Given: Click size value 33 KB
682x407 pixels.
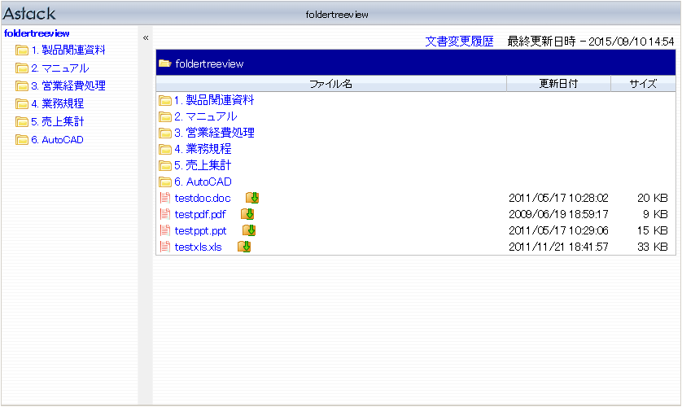Looking at the screenshot, I should coord(653,247).
